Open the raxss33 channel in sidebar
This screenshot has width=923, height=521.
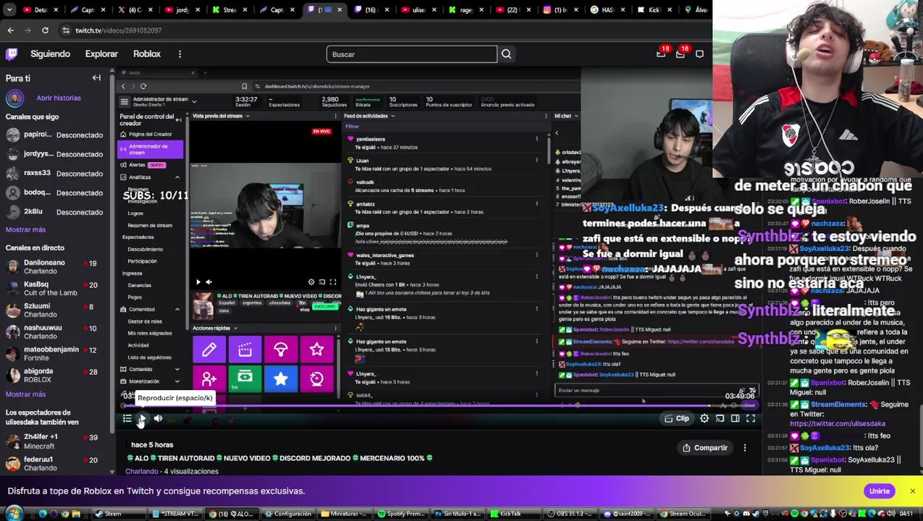pos(54,174)
